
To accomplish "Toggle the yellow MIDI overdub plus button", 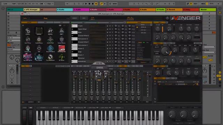I will pyautogui.click(x=96, y=4).
